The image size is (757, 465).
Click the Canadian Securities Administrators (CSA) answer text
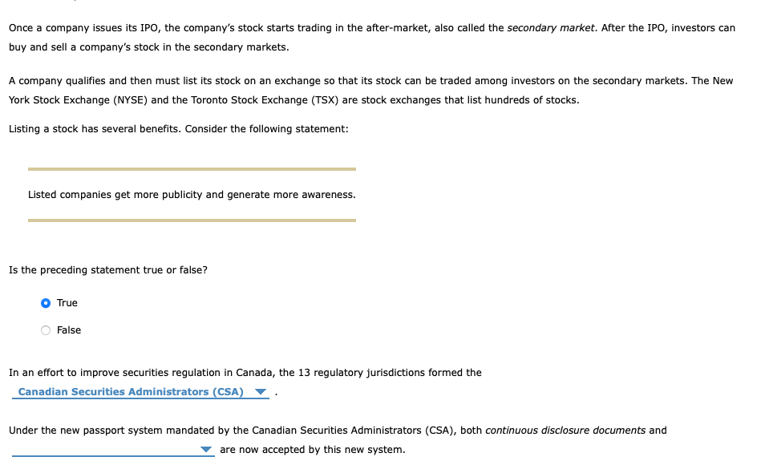131,392
